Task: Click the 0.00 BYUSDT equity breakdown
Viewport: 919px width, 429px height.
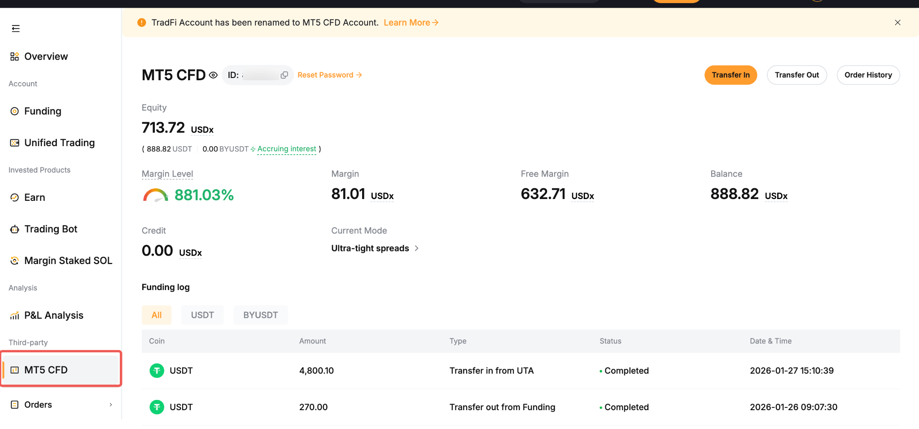Action: pyautogui.click(x=225, y=149)
